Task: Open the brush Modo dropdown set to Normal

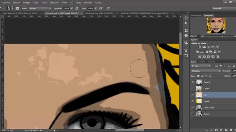Action: coord(40,8)
